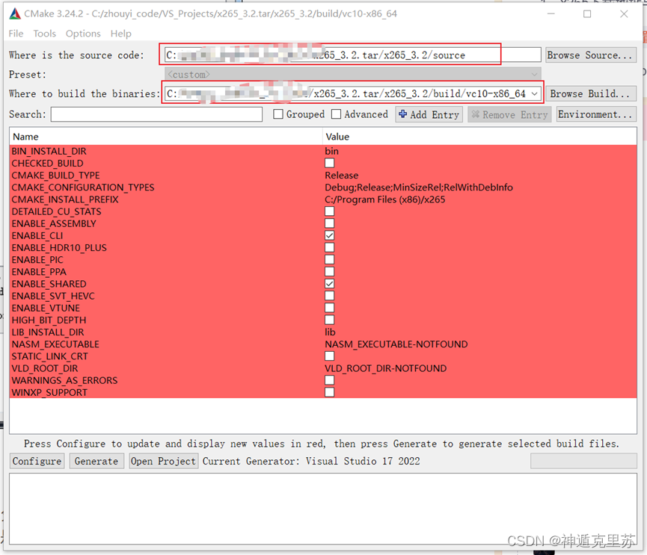647x555 pixels.
Task: Click the Name column header
Action: tap(166, 137)
